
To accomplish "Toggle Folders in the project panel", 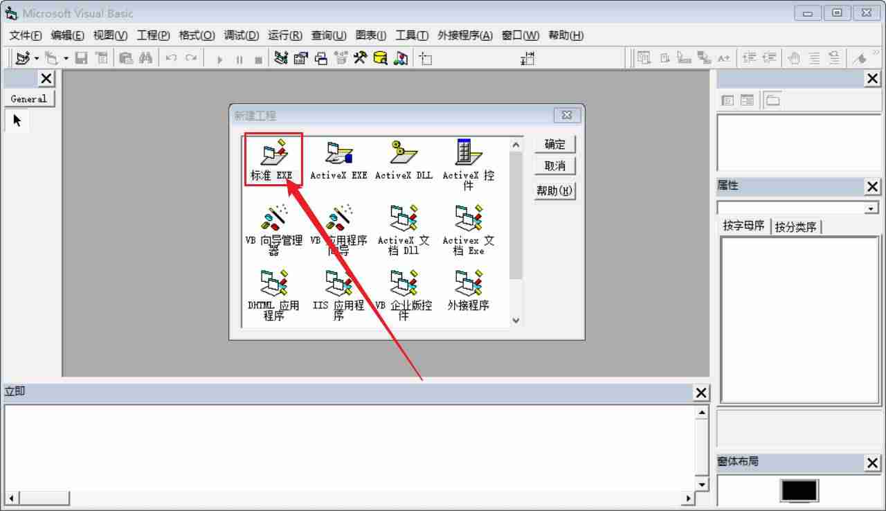I will pos(772,100).
